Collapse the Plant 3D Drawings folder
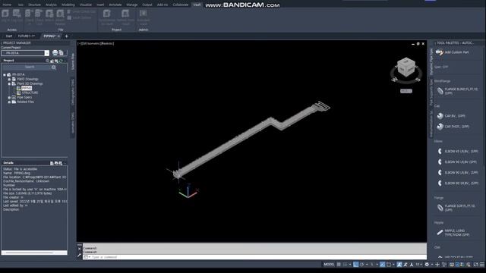The width and height of the screenshot is (486, 273). point(9,83)
